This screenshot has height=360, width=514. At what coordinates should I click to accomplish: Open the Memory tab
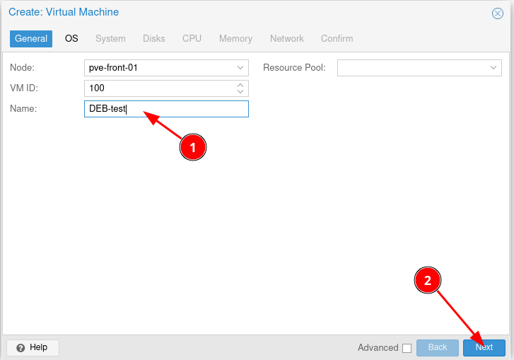[x=235, y=39]
